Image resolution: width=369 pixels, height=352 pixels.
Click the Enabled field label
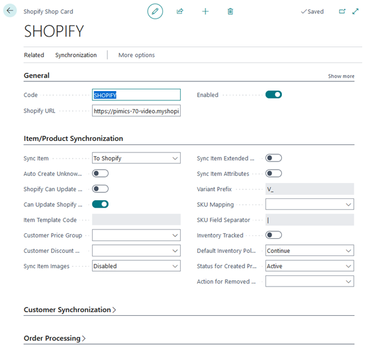pos(208,95)
